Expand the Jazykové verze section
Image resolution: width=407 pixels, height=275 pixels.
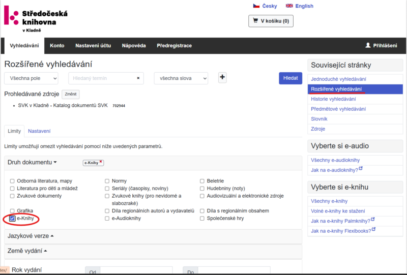[x=31, y=236]
